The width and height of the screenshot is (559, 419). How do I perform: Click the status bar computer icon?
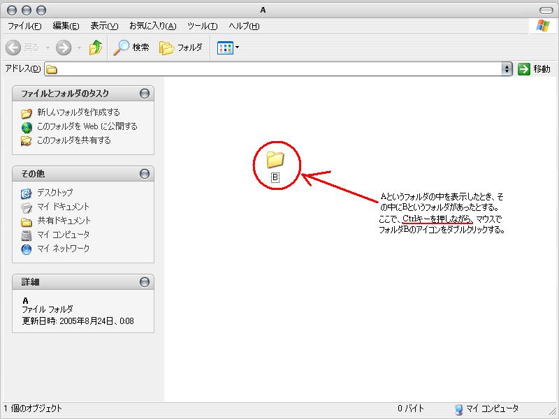459,409
